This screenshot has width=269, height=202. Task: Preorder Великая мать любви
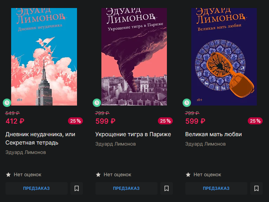click(216, 188)
